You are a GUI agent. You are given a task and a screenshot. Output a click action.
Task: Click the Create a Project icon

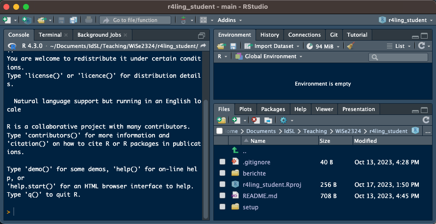point(27,20)
